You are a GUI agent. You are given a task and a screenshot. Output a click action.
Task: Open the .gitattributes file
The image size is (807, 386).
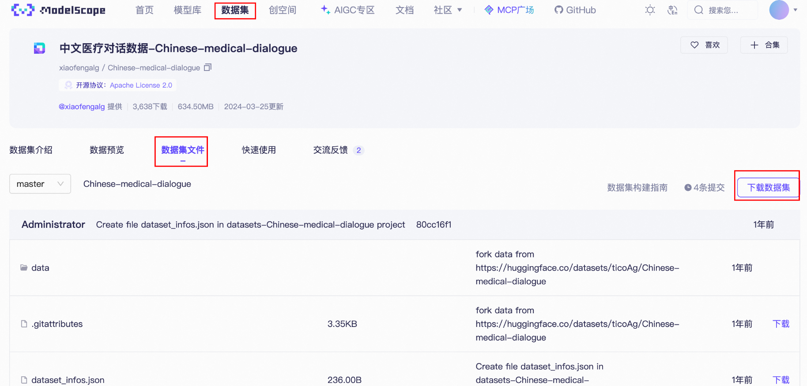pyautogui.click(x=57, y=324)
